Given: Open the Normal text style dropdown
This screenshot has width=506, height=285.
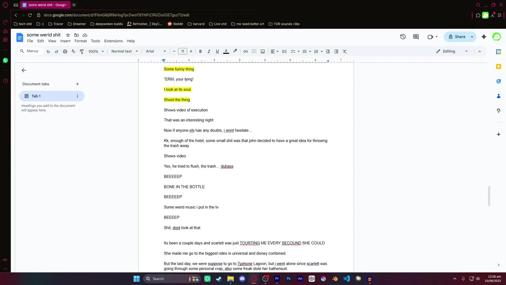Looking at the screenshot, I should point(125,51).
